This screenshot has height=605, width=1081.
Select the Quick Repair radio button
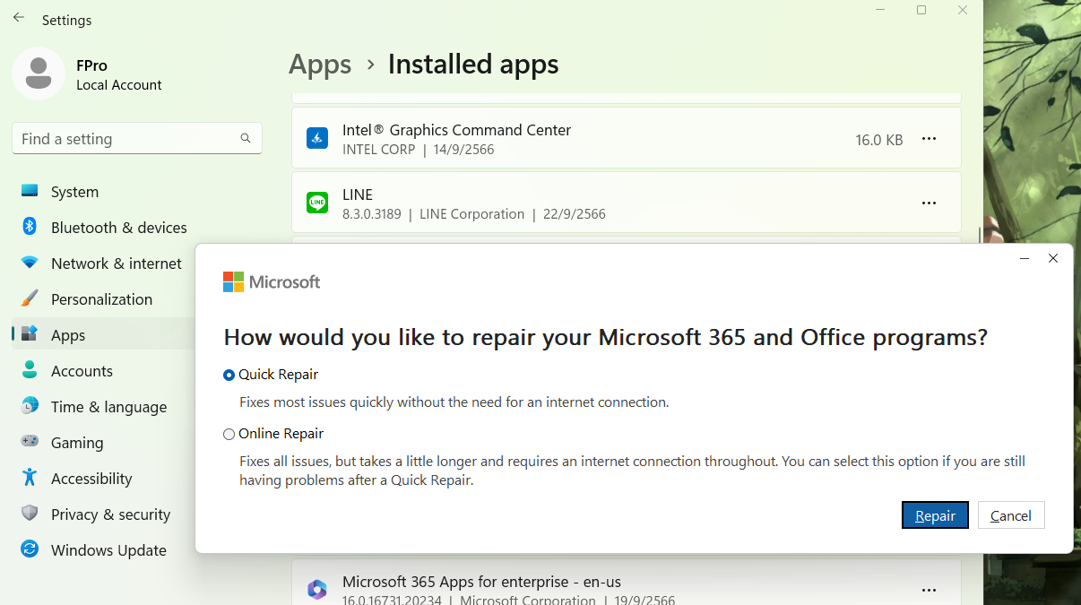(x=229, y=376)
